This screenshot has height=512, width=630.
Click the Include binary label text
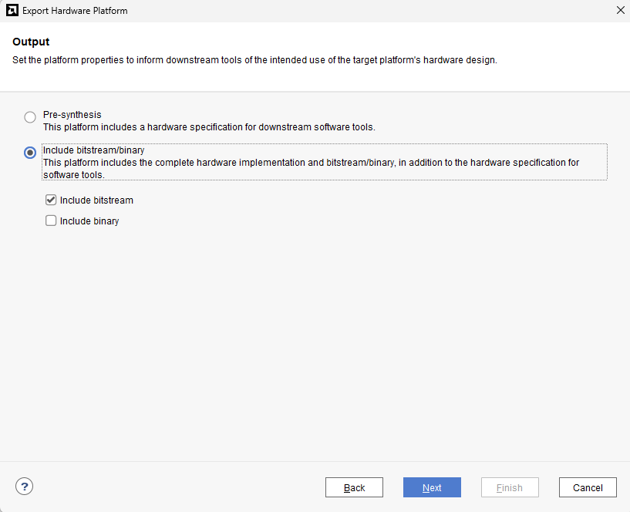coord(89,221)
